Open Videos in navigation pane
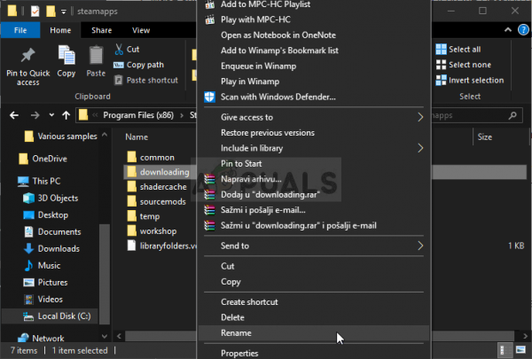532x359 pixels. coord(43,300)
